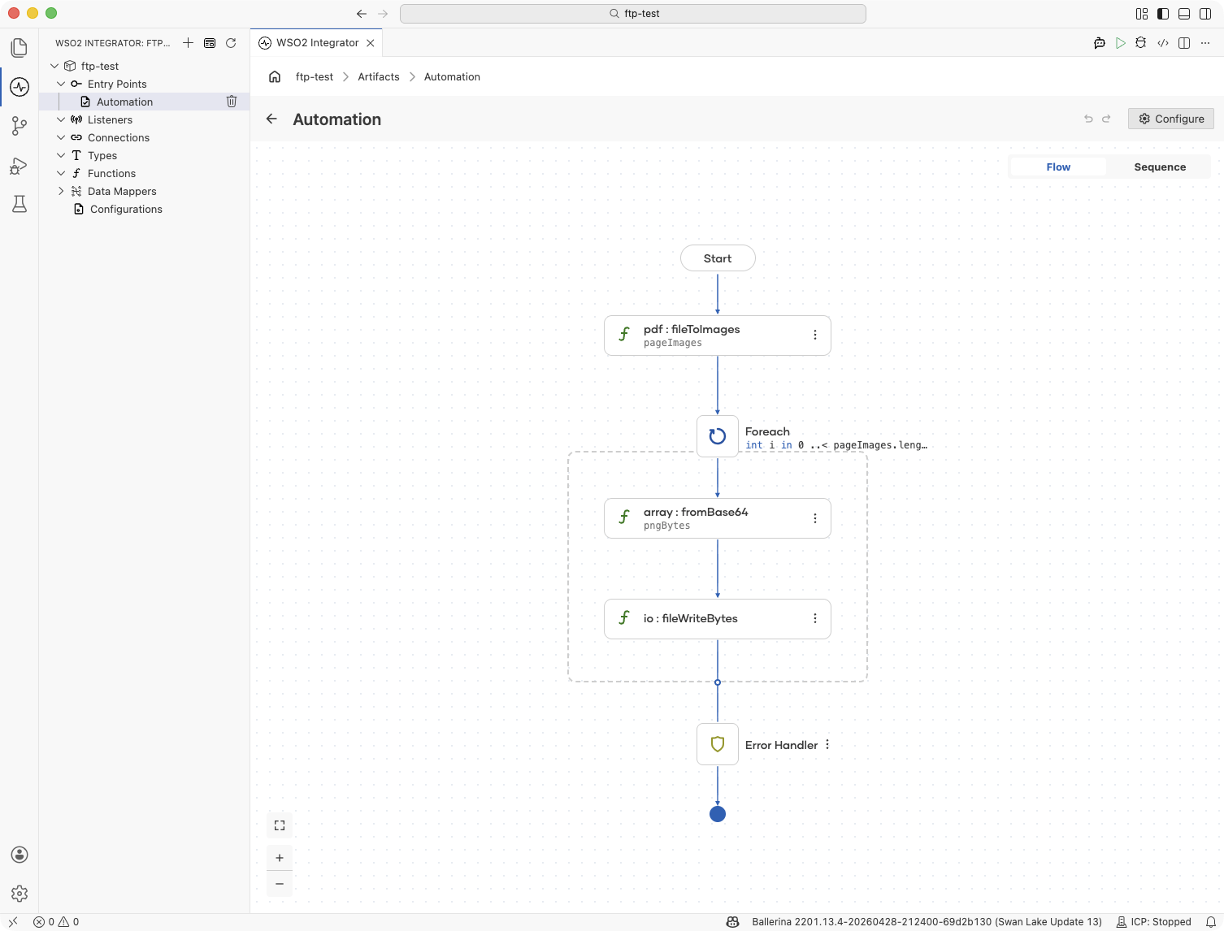Collapse the Entry Points section
This screenshot has width=1224, height=931.
pyautogui.click(x=61, y=84)
